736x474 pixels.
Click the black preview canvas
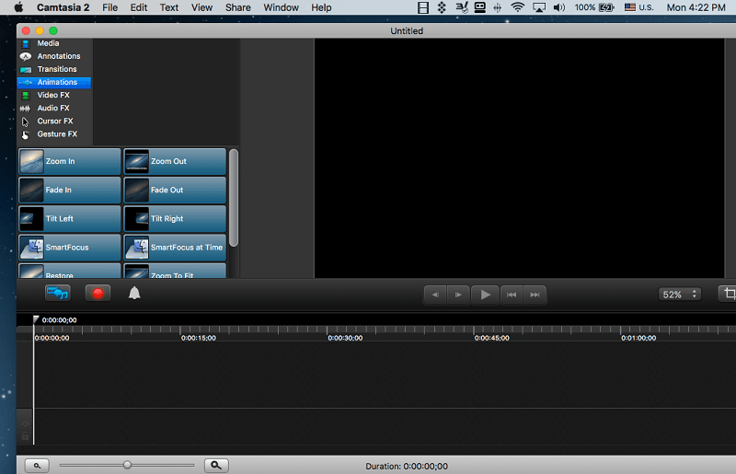pos(519,158)
